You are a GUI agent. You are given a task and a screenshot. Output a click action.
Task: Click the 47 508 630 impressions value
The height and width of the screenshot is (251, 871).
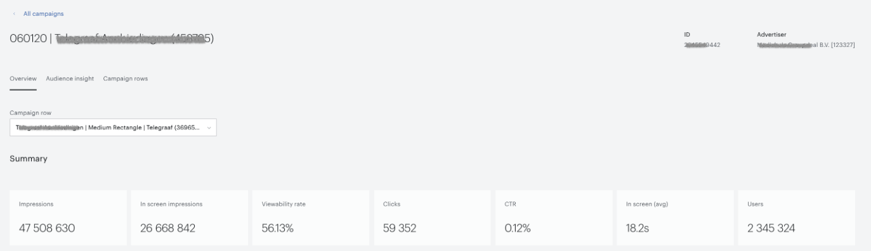[47, 229]
